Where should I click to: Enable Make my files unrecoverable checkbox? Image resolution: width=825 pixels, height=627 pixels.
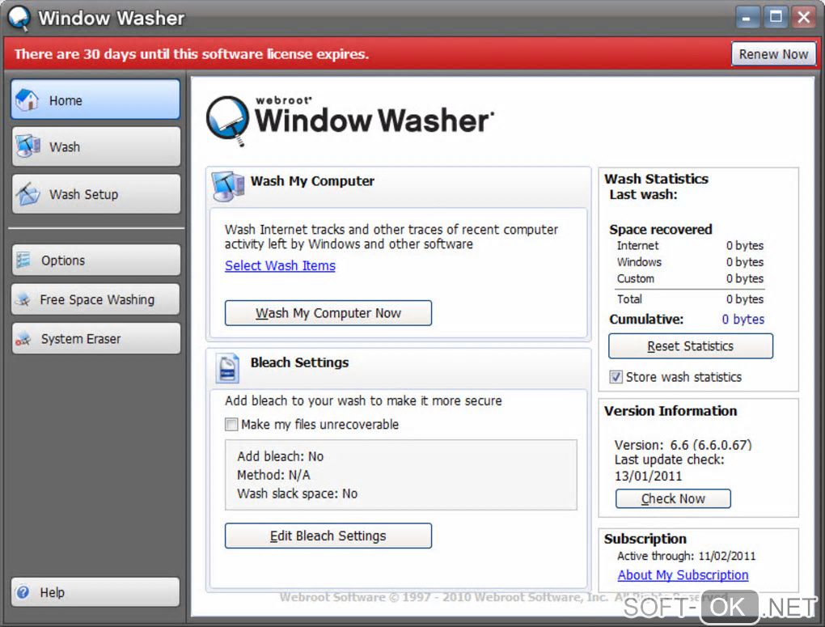tap(231, 424)
